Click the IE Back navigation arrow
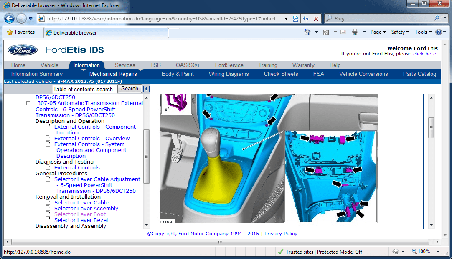The height and width of the screenshot is (259, 452). pyautogui.click(x=9, y=18)
